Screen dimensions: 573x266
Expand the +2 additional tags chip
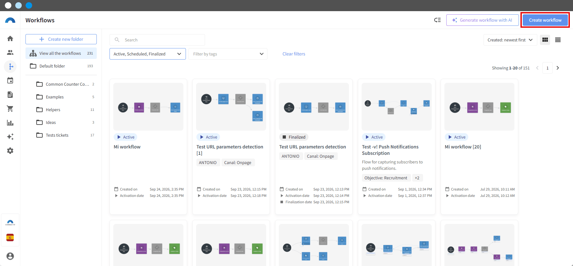417,178
